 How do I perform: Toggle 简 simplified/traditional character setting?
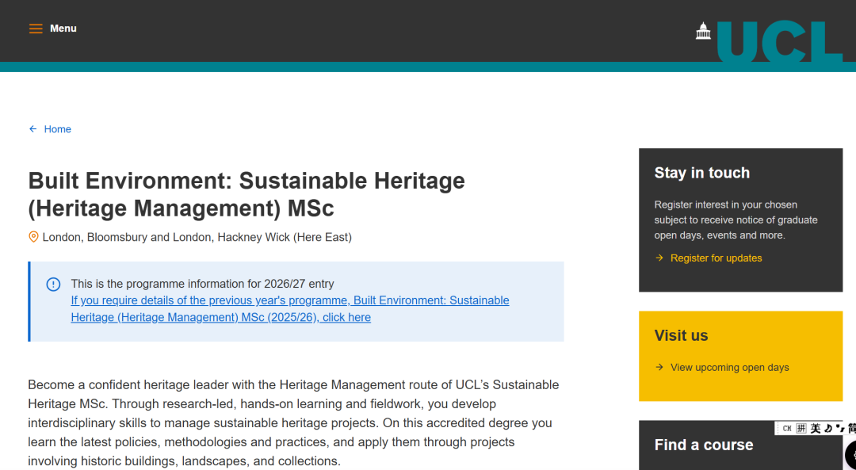(x=851, y=429)
